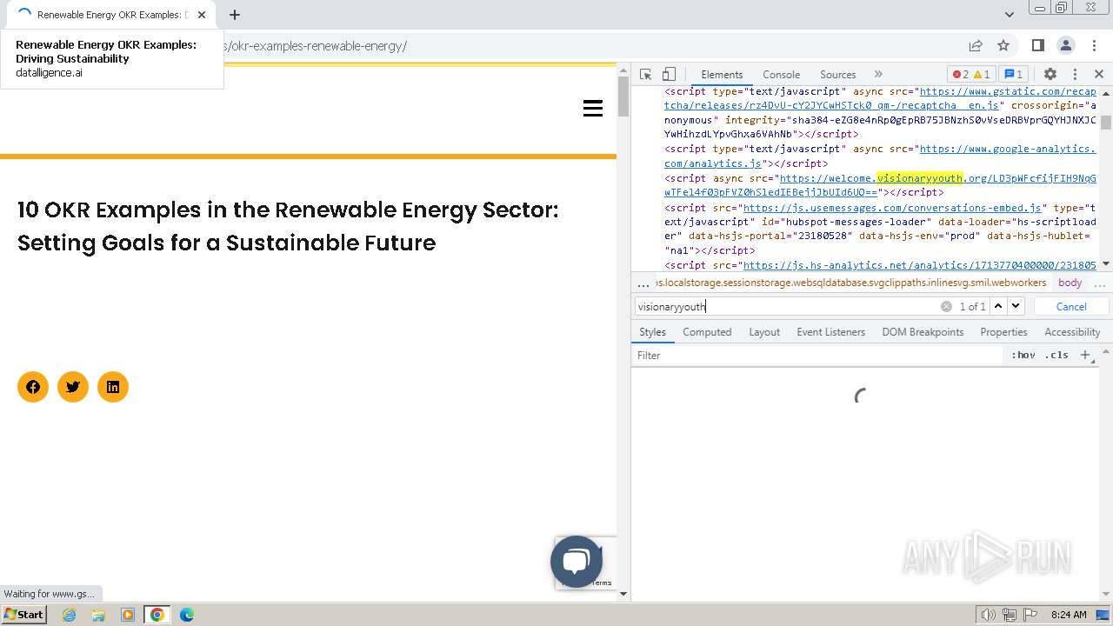1113x626 pixels.
Task: Open the Layout pane tab
Action: point(764,332)
